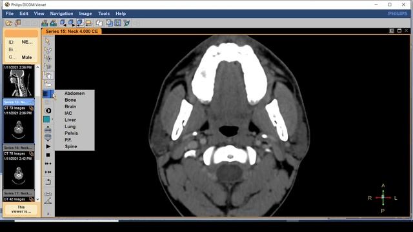413x232 pixels.
Task: Expand the teal swatch dropdown arrow
Action: [x=52, y=119]
